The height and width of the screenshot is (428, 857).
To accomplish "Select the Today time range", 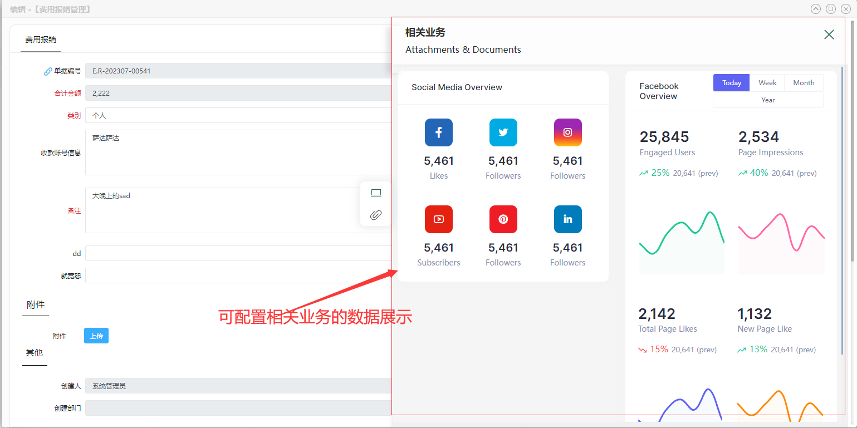I will (731, 83).
